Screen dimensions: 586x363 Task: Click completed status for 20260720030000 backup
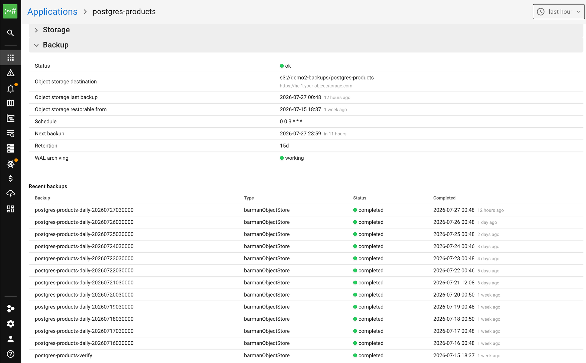coord(368,295)
